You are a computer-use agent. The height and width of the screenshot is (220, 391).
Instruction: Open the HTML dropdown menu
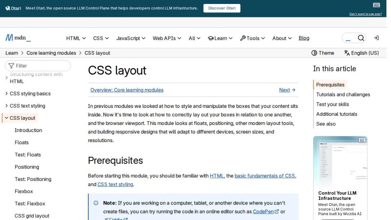pos(76,38)
